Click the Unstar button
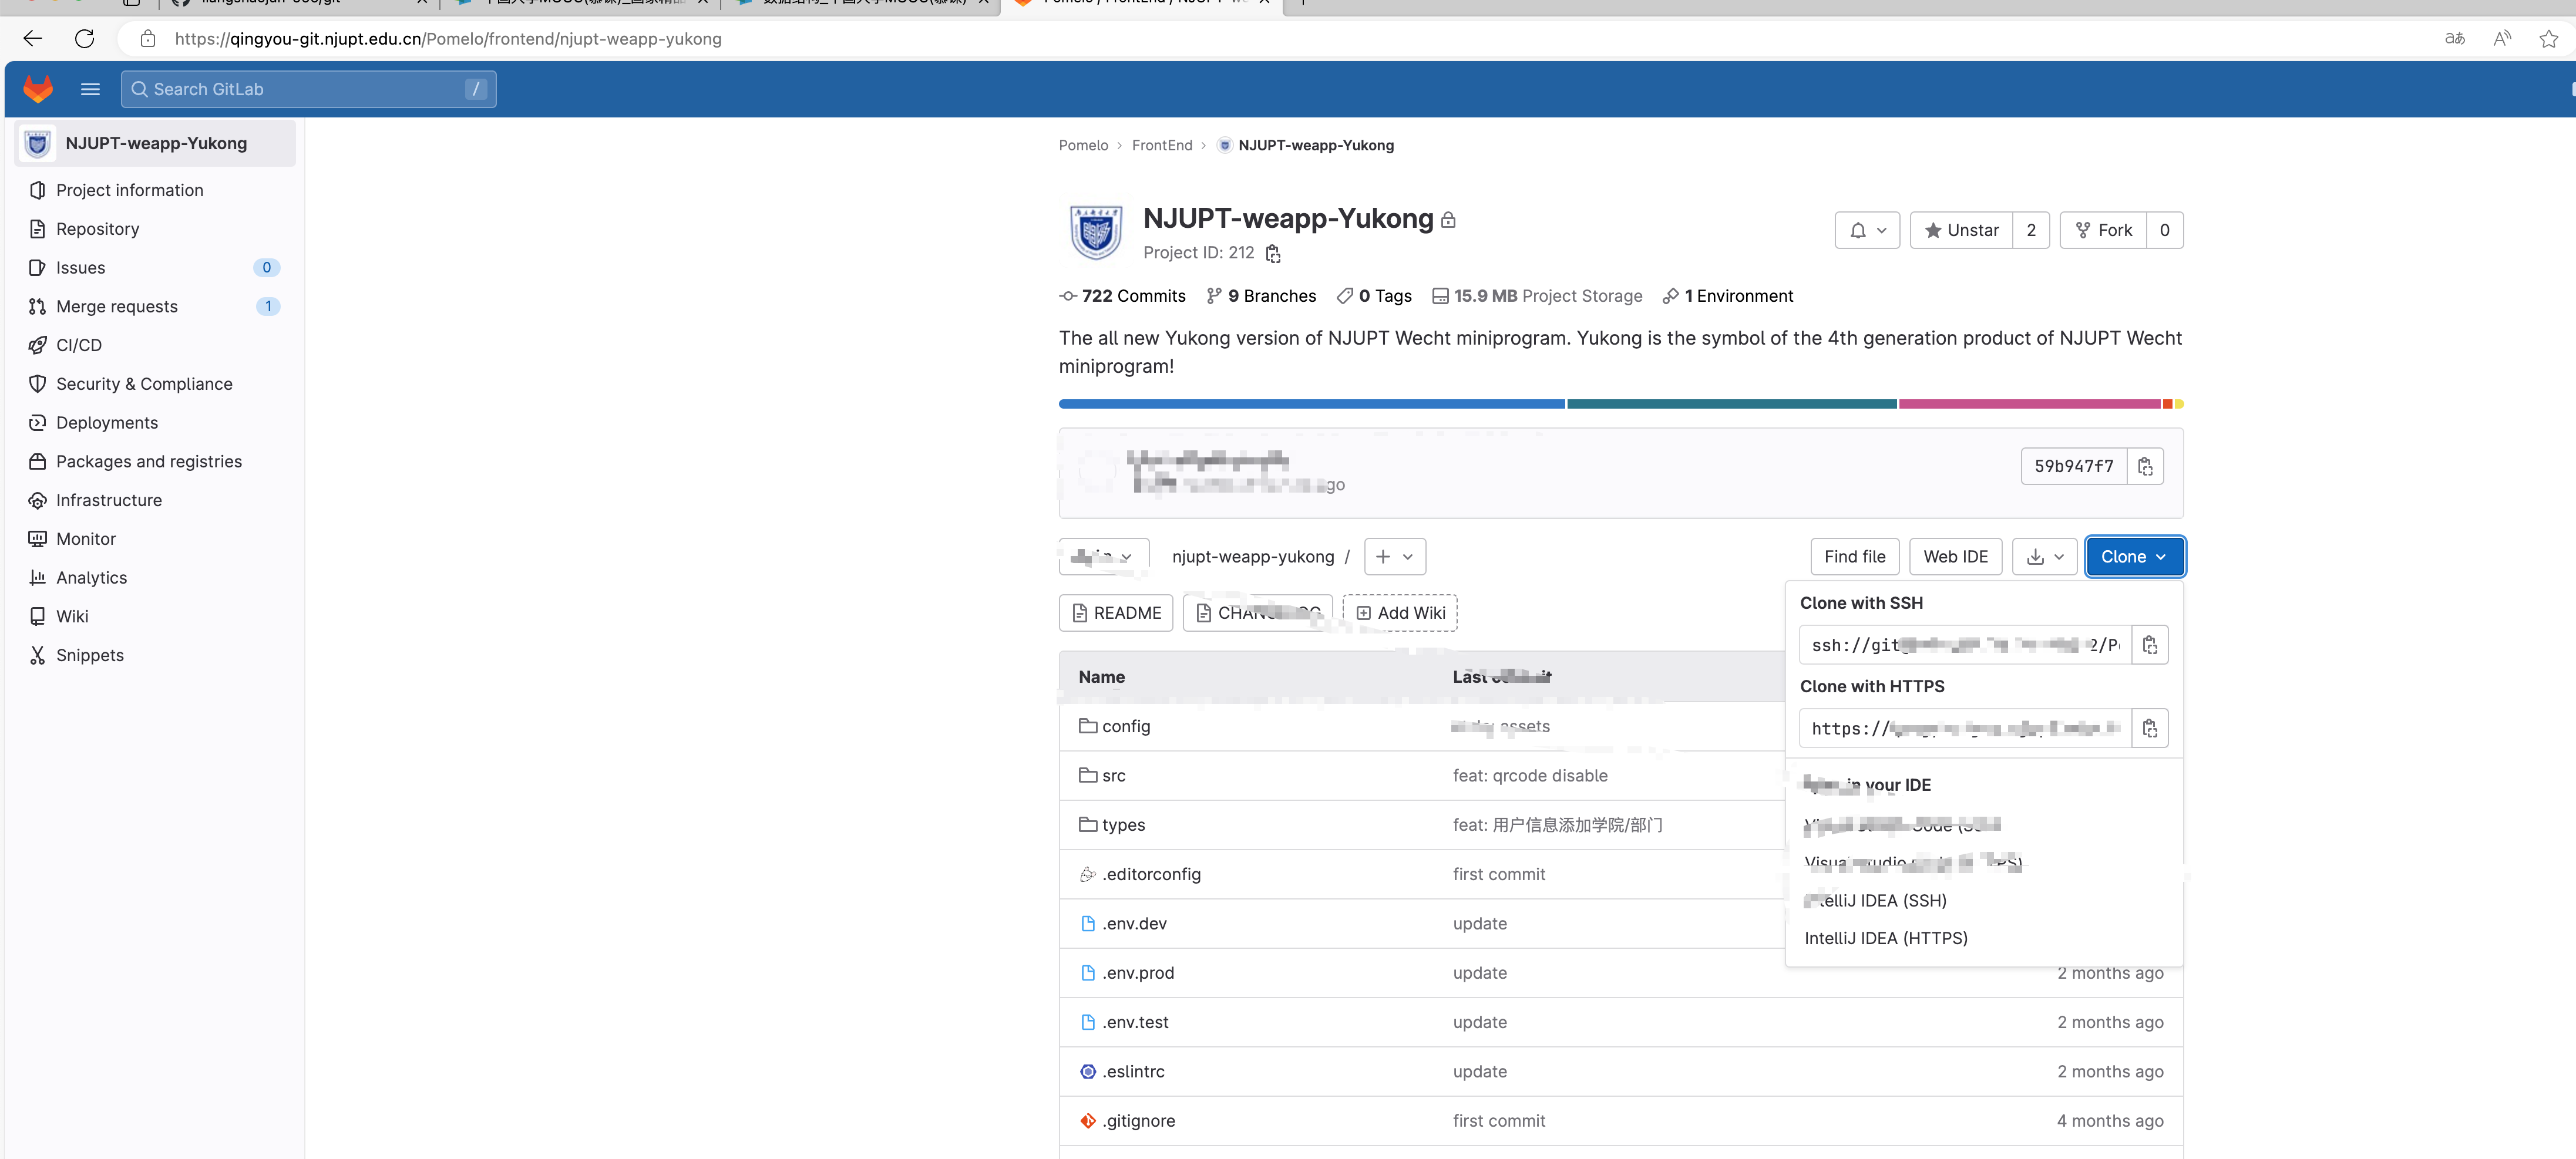 coord(1961,230)
